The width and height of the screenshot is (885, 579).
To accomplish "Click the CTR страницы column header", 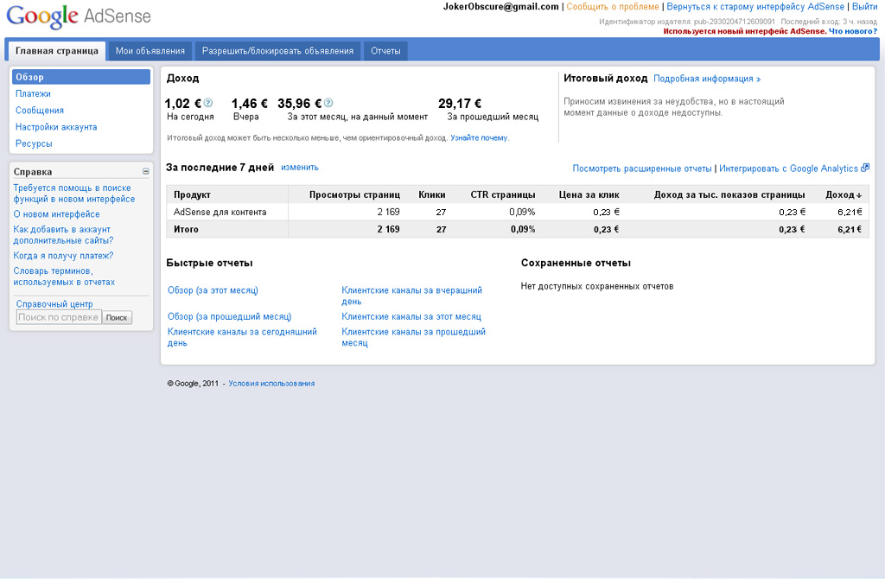I will coord(503,194).
